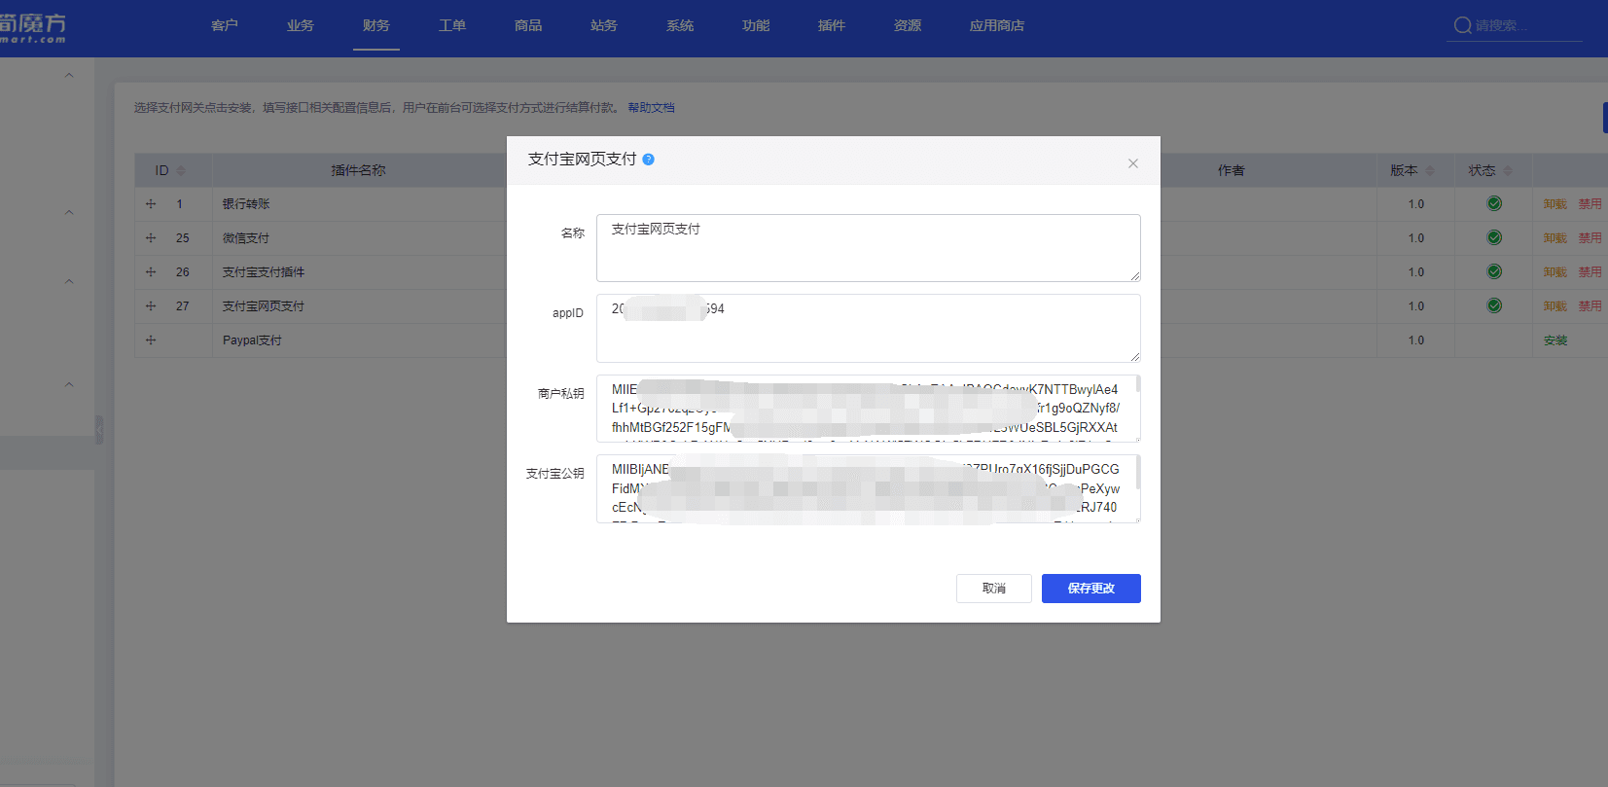Click scrollbar of 支付宝公钥 text area
Screen dimensions: 1608x787
[x=1138, y=473]
